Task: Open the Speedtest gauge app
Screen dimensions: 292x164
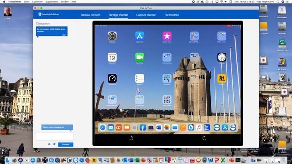Action: coord(112,78)
